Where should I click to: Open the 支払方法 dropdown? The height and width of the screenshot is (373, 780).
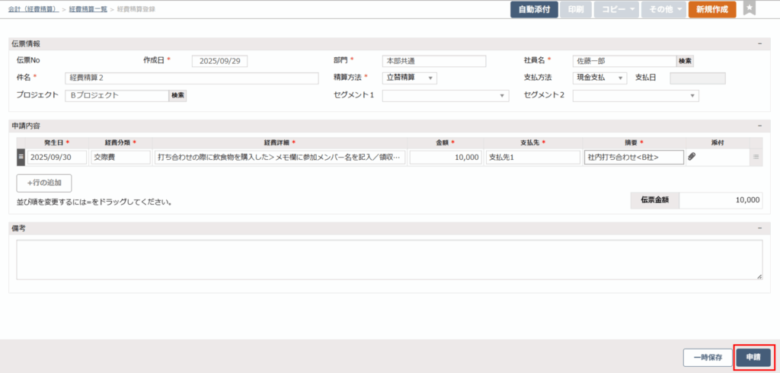(600, 78)
